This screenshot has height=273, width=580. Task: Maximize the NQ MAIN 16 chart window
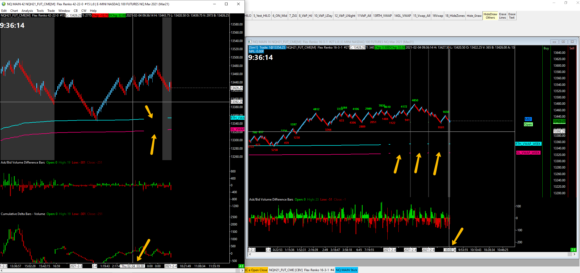coord(563,42)
